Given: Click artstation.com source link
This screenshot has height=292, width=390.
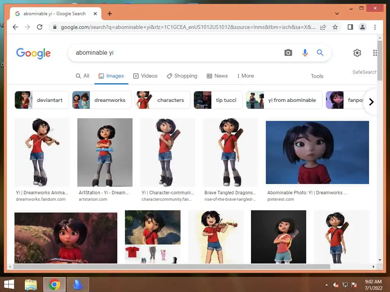Looking at the screenshot, I should click(x=93, y=199).
